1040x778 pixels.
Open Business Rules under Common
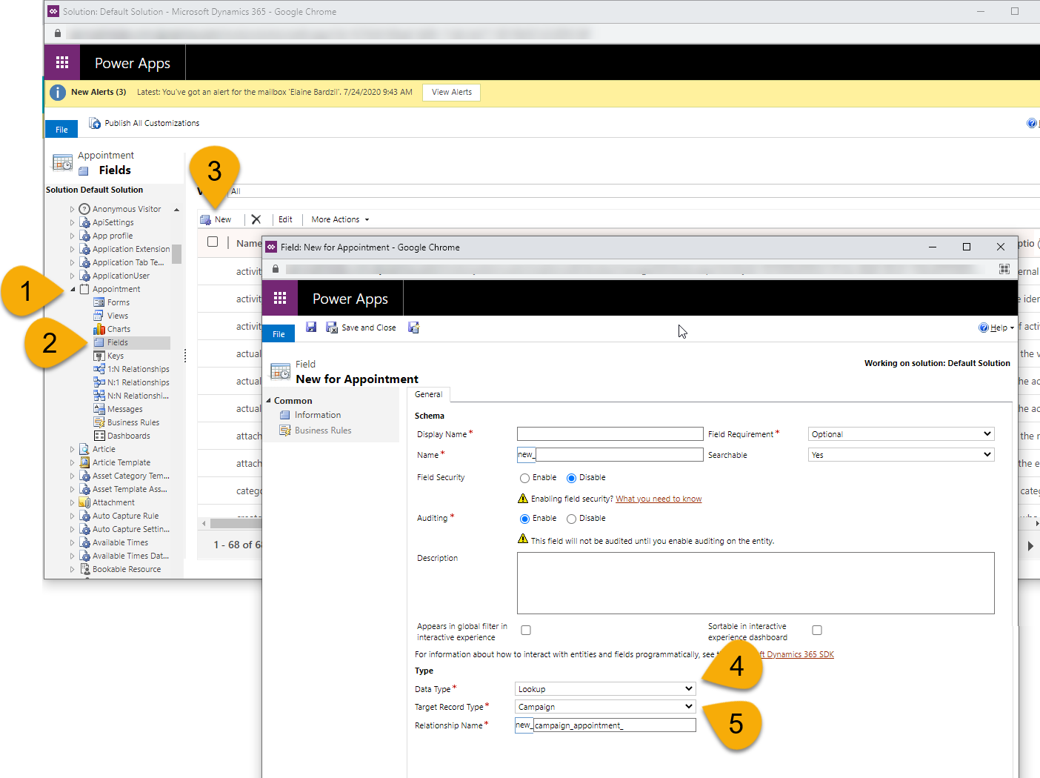pyautogui.click(x=323, y=430)
